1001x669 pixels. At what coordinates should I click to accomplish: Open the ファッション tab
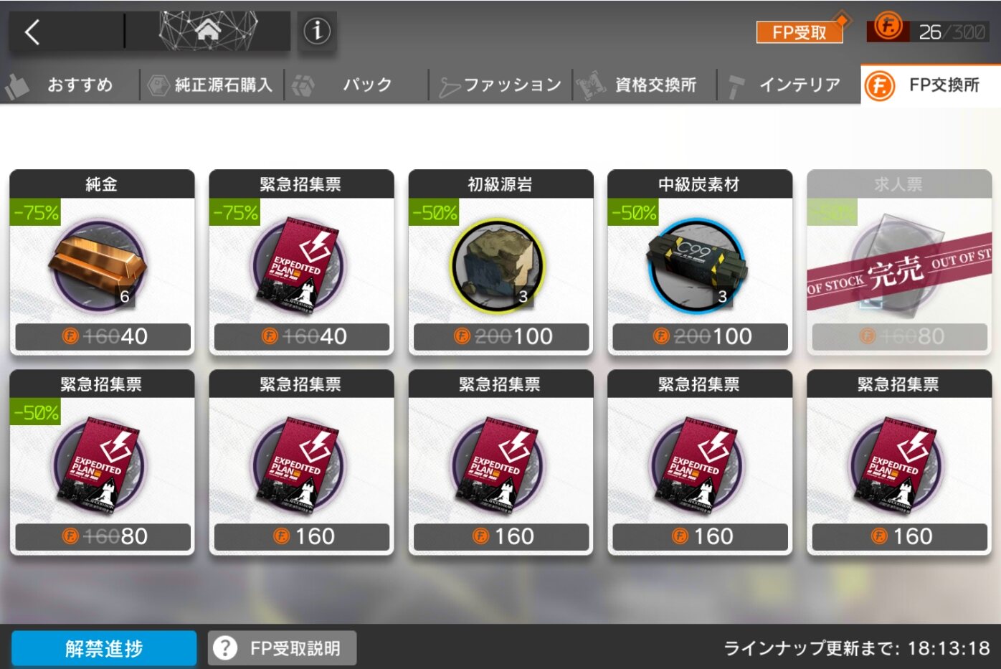[500, 85]
